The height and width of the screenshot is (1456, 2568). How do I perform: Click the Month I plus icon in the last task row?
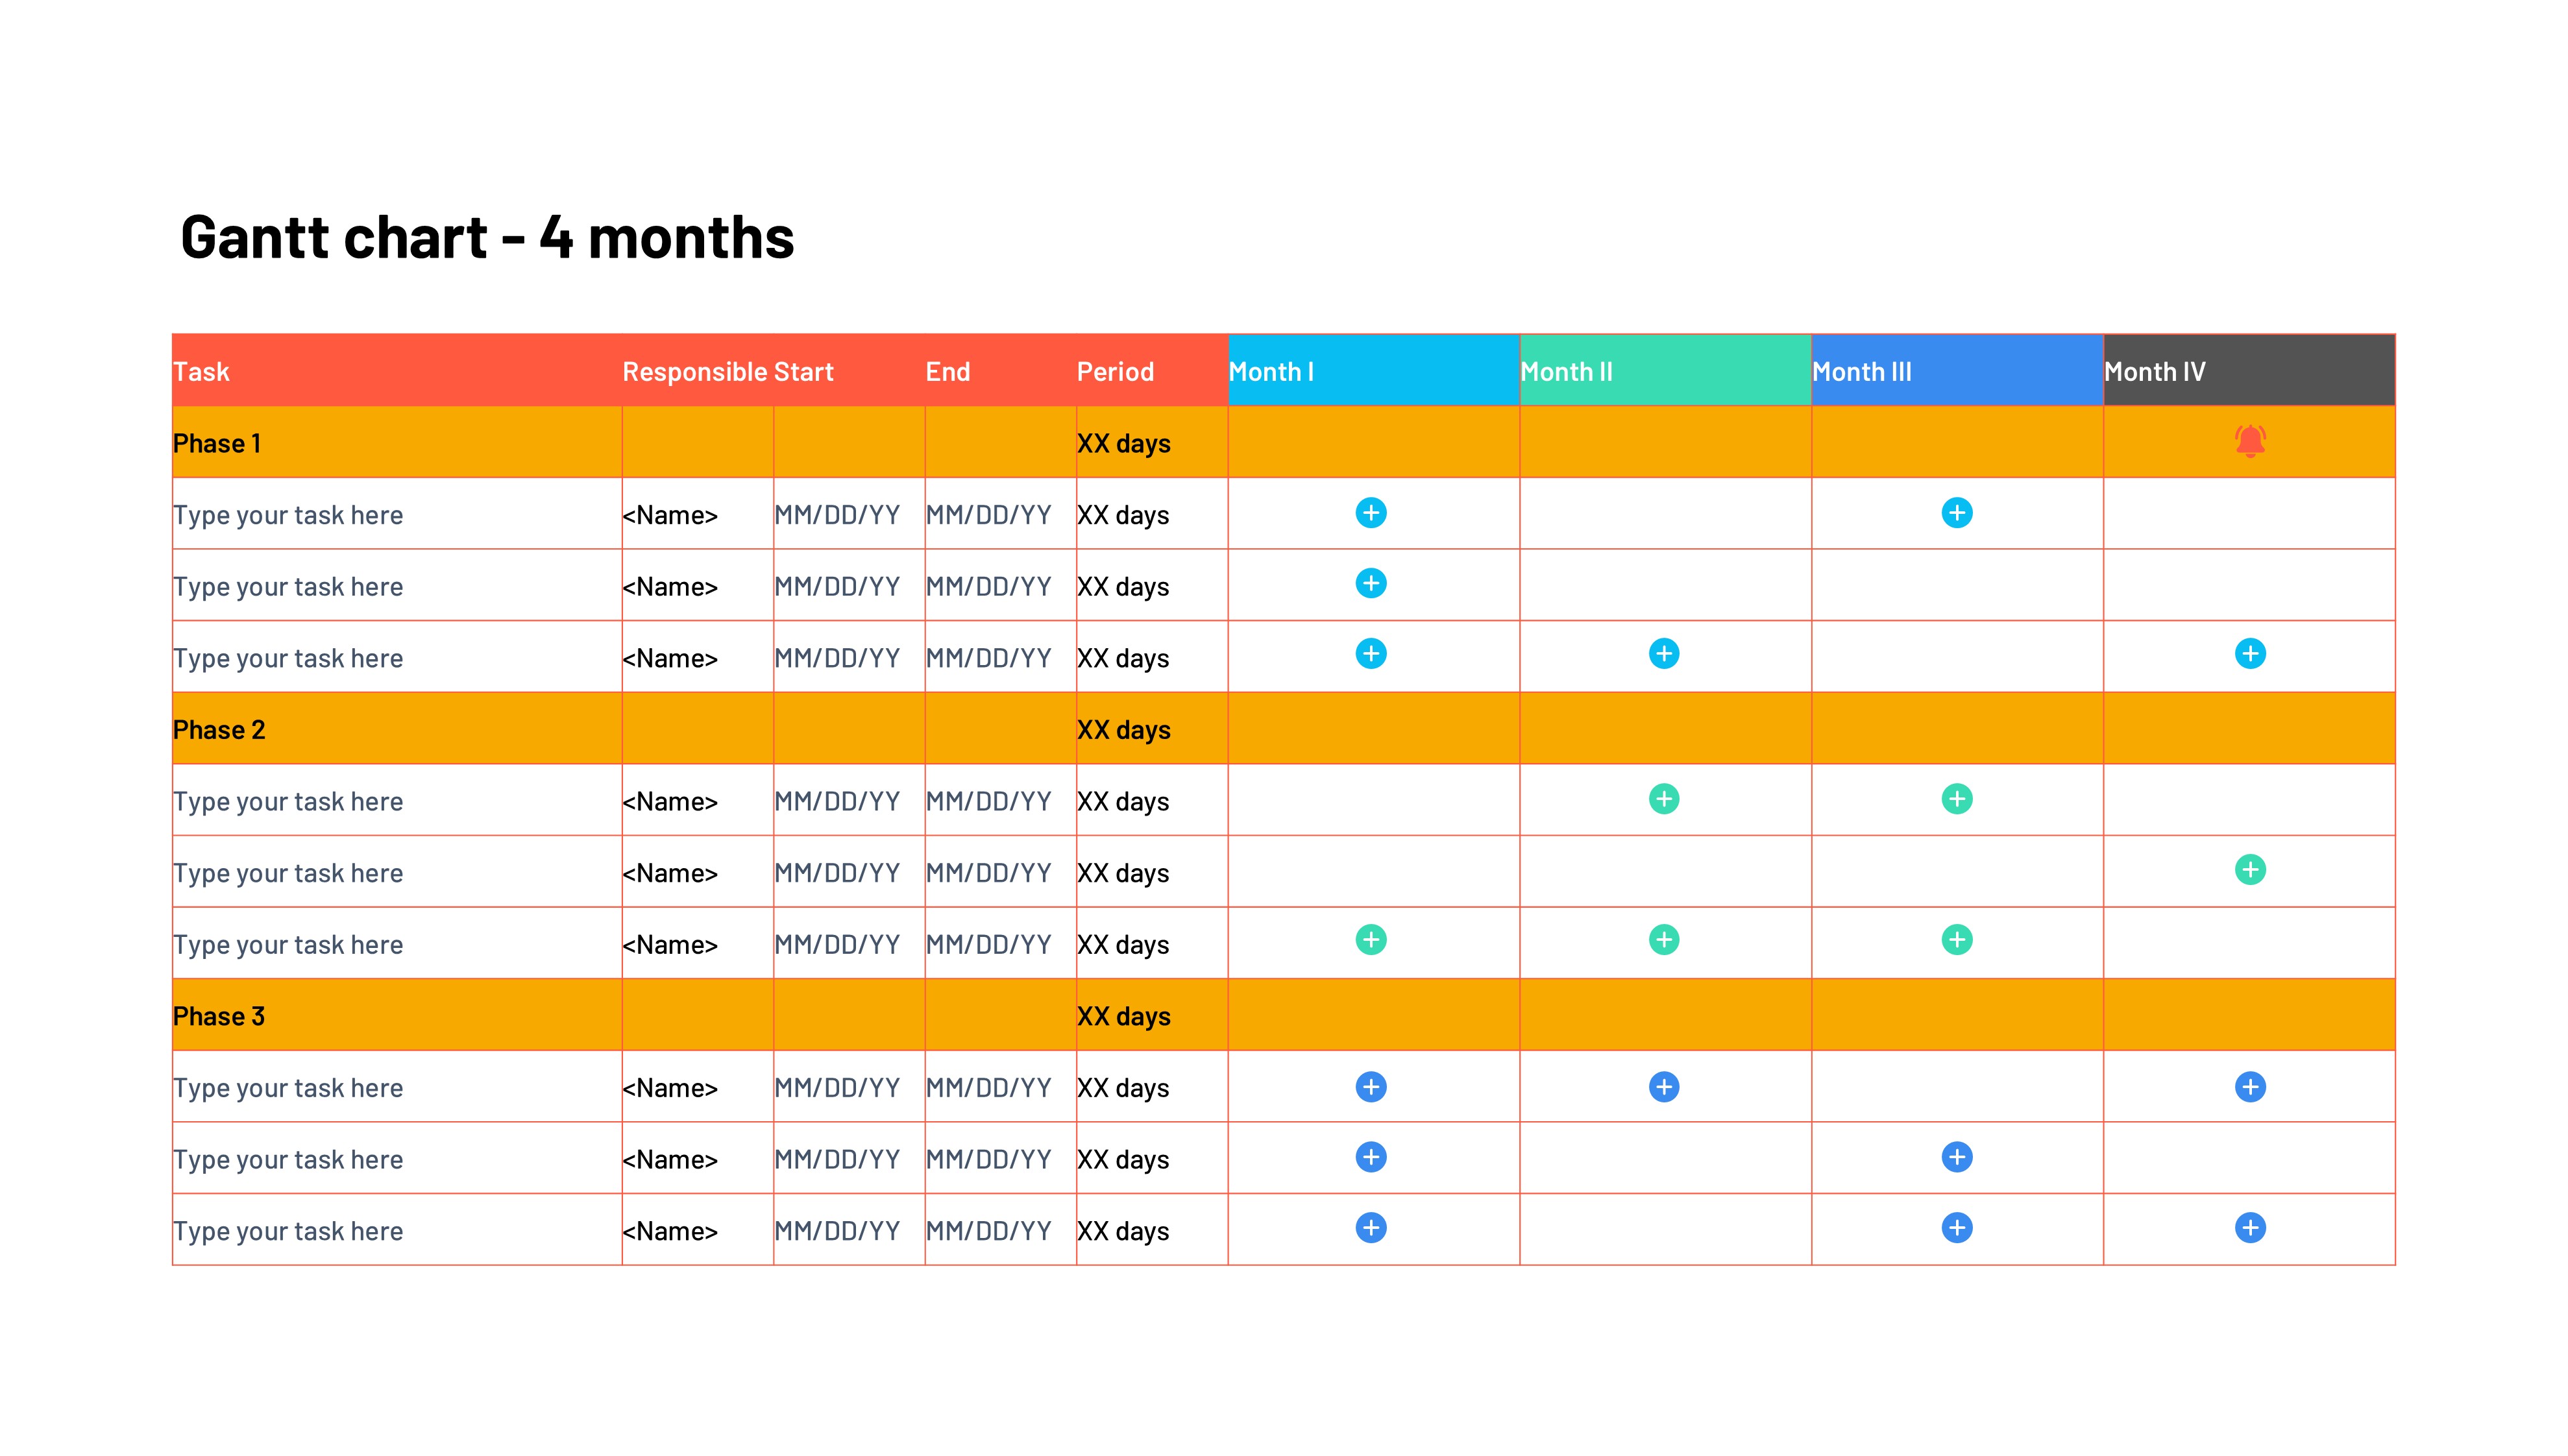[1370, 1228]
